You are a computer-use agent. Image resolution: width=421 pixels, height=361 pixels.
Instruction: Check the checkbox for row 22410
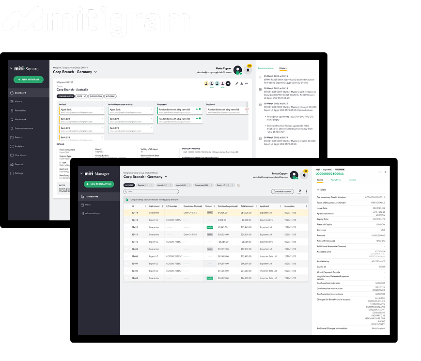126,242
